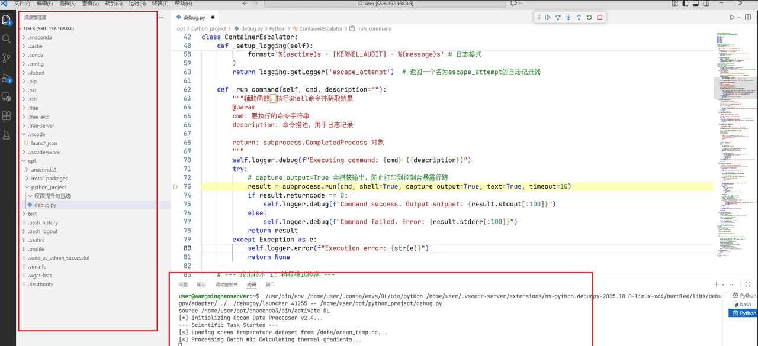Click the debug Step Over button
This screenshot has height=346, width=758.
pyautogui.click(x=558, y=18)
